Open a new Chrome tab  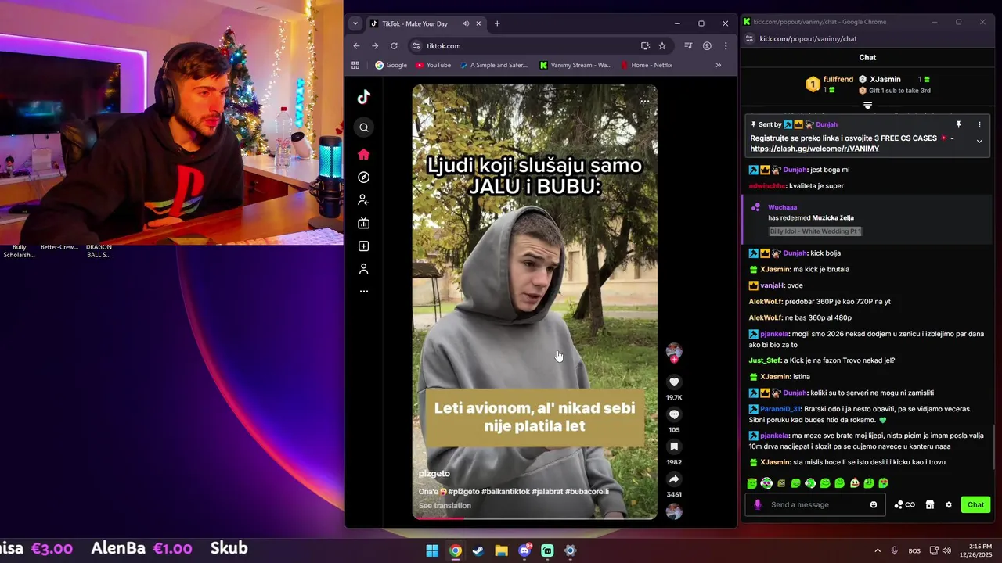pyautogui.click(x=497, y=23)
